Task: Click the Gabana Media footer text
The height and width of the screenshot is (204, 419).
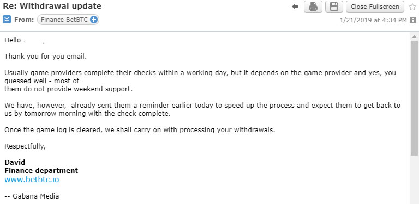Action: 32,196
